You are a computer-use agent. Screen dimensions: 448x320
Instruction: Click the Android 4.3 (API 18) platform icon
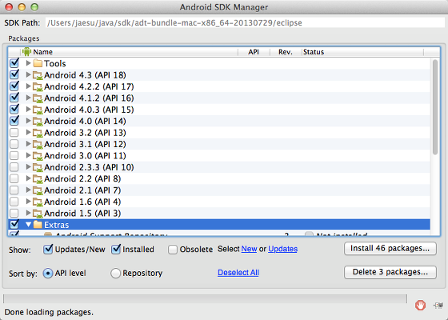pyautogui.click(x=38, y=75)
